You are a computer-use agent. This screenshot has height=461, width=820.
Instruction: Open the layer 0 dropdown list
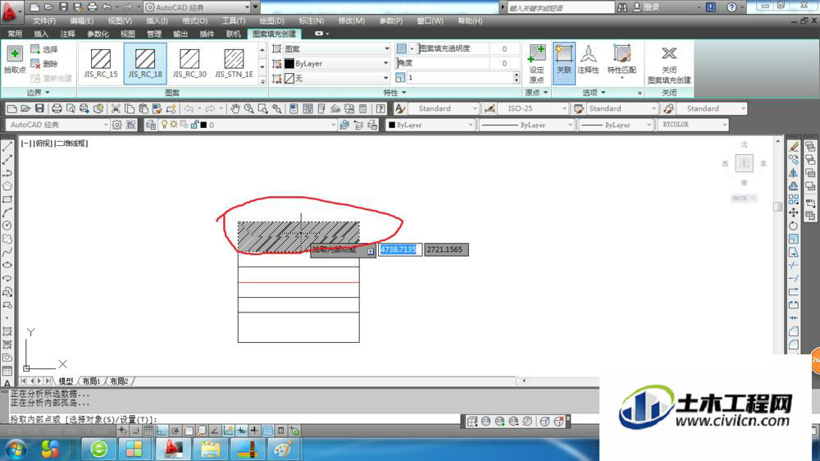coord(246,125)
